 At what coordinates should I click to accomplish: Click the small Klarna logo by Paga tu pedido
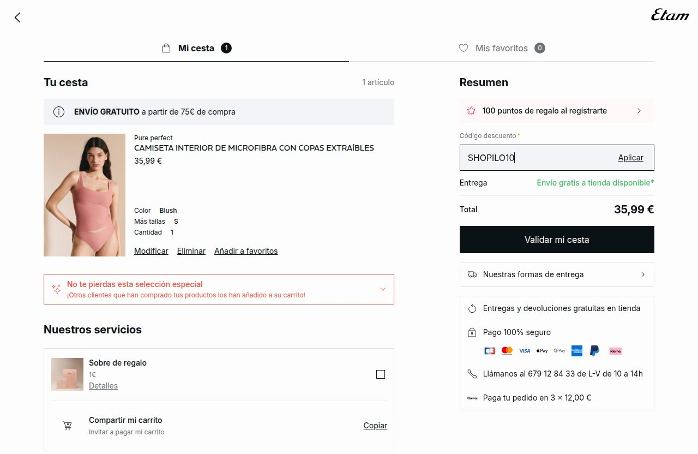pyautogui.click(x=472, y=398)
